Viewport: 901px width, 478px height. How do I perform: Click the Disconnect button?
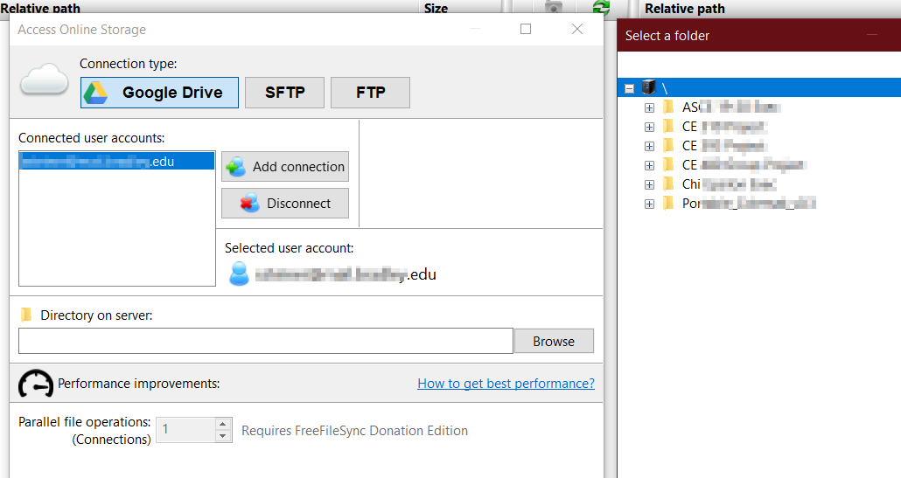285,203
